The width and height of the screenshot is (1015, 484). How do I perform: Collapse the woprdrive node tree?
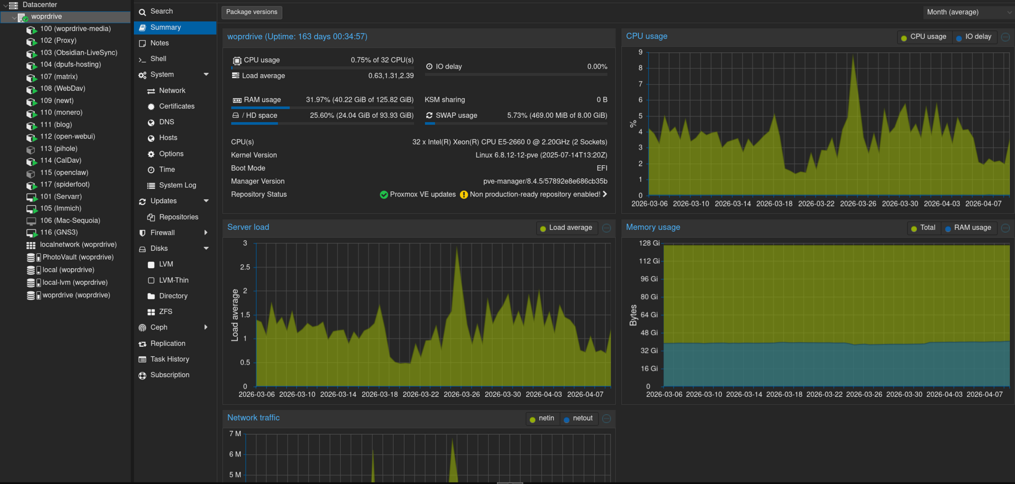(x=14, y=17)
